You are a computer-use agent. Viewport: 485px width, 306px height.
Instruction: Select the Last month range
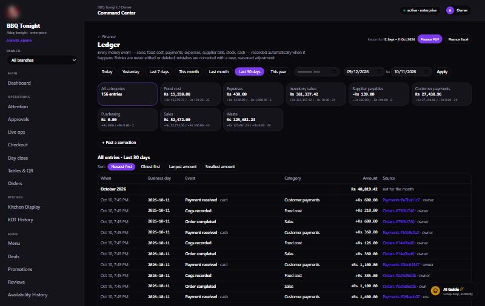coord(219,71)
